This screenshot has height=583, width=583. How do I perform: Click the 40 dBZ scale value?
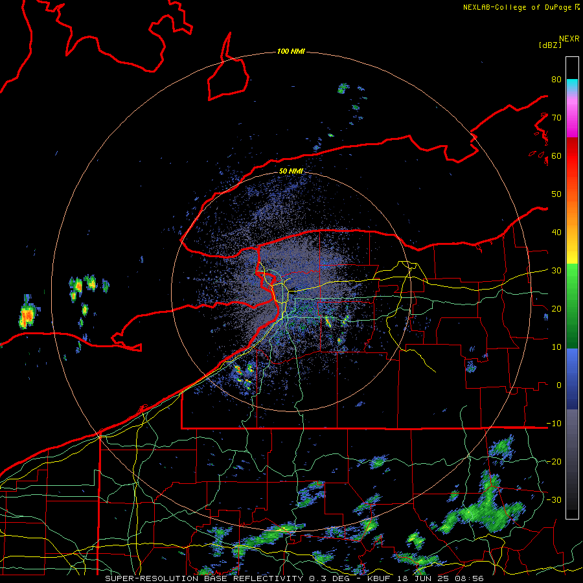(556, 232)
